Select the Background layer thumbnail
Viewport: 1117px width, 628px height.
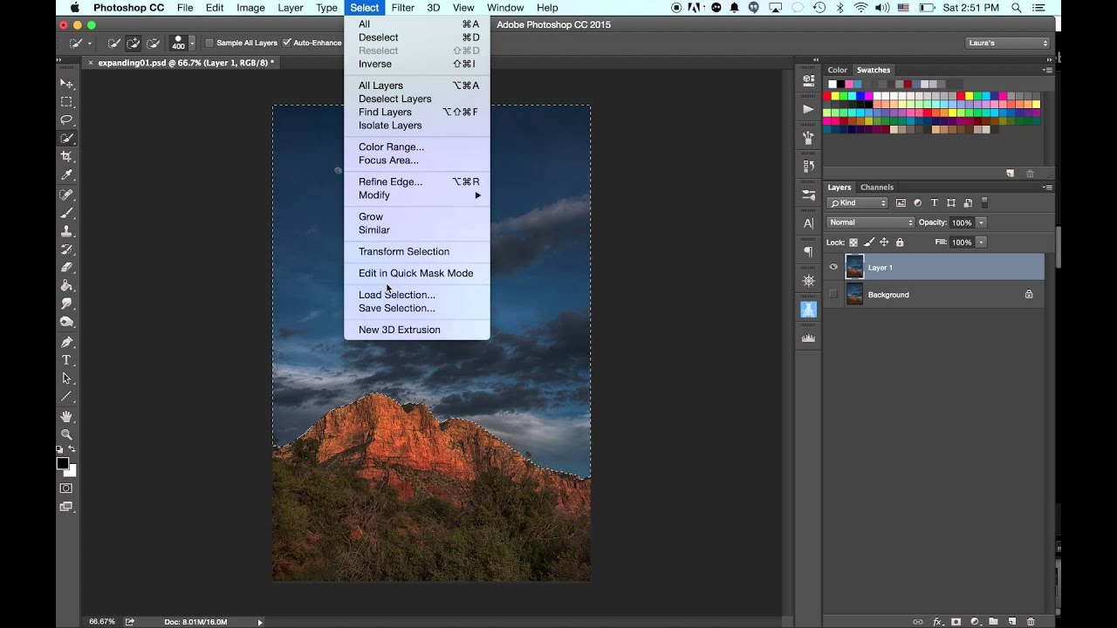[x=854, y=295]
